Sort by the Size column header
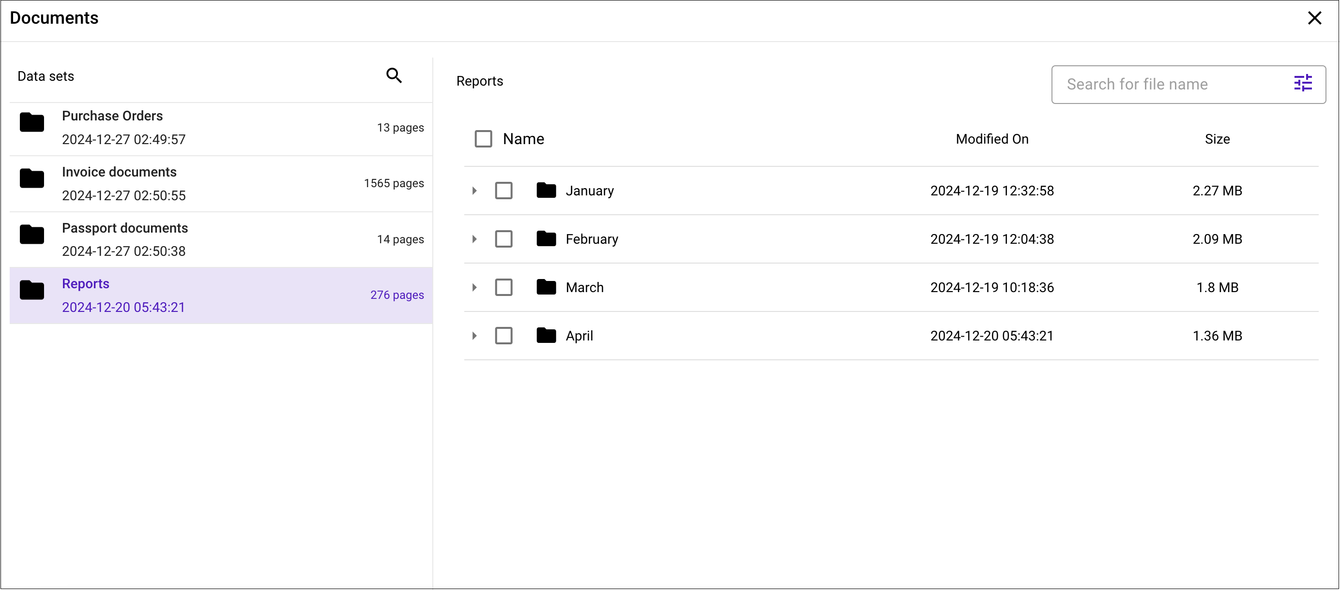 click(x=1217, y=139)
